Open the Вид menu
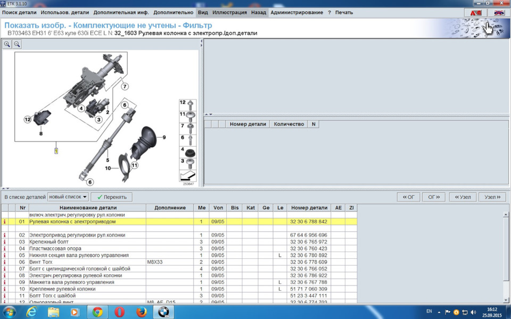511x319 pixels. [x=203, y=12]
